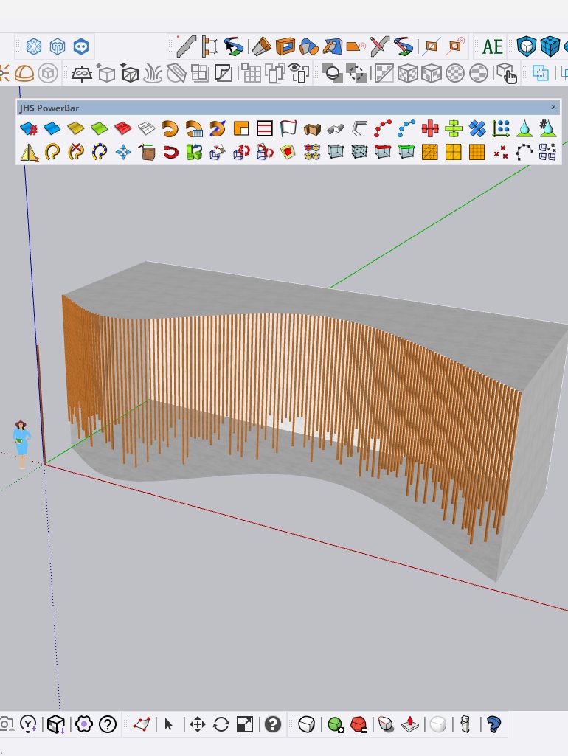The width and height of the screenshot is (568, 756).
Task: Select the blue dotted curve icon in PowerBar
Action: [x=406, y=129]
